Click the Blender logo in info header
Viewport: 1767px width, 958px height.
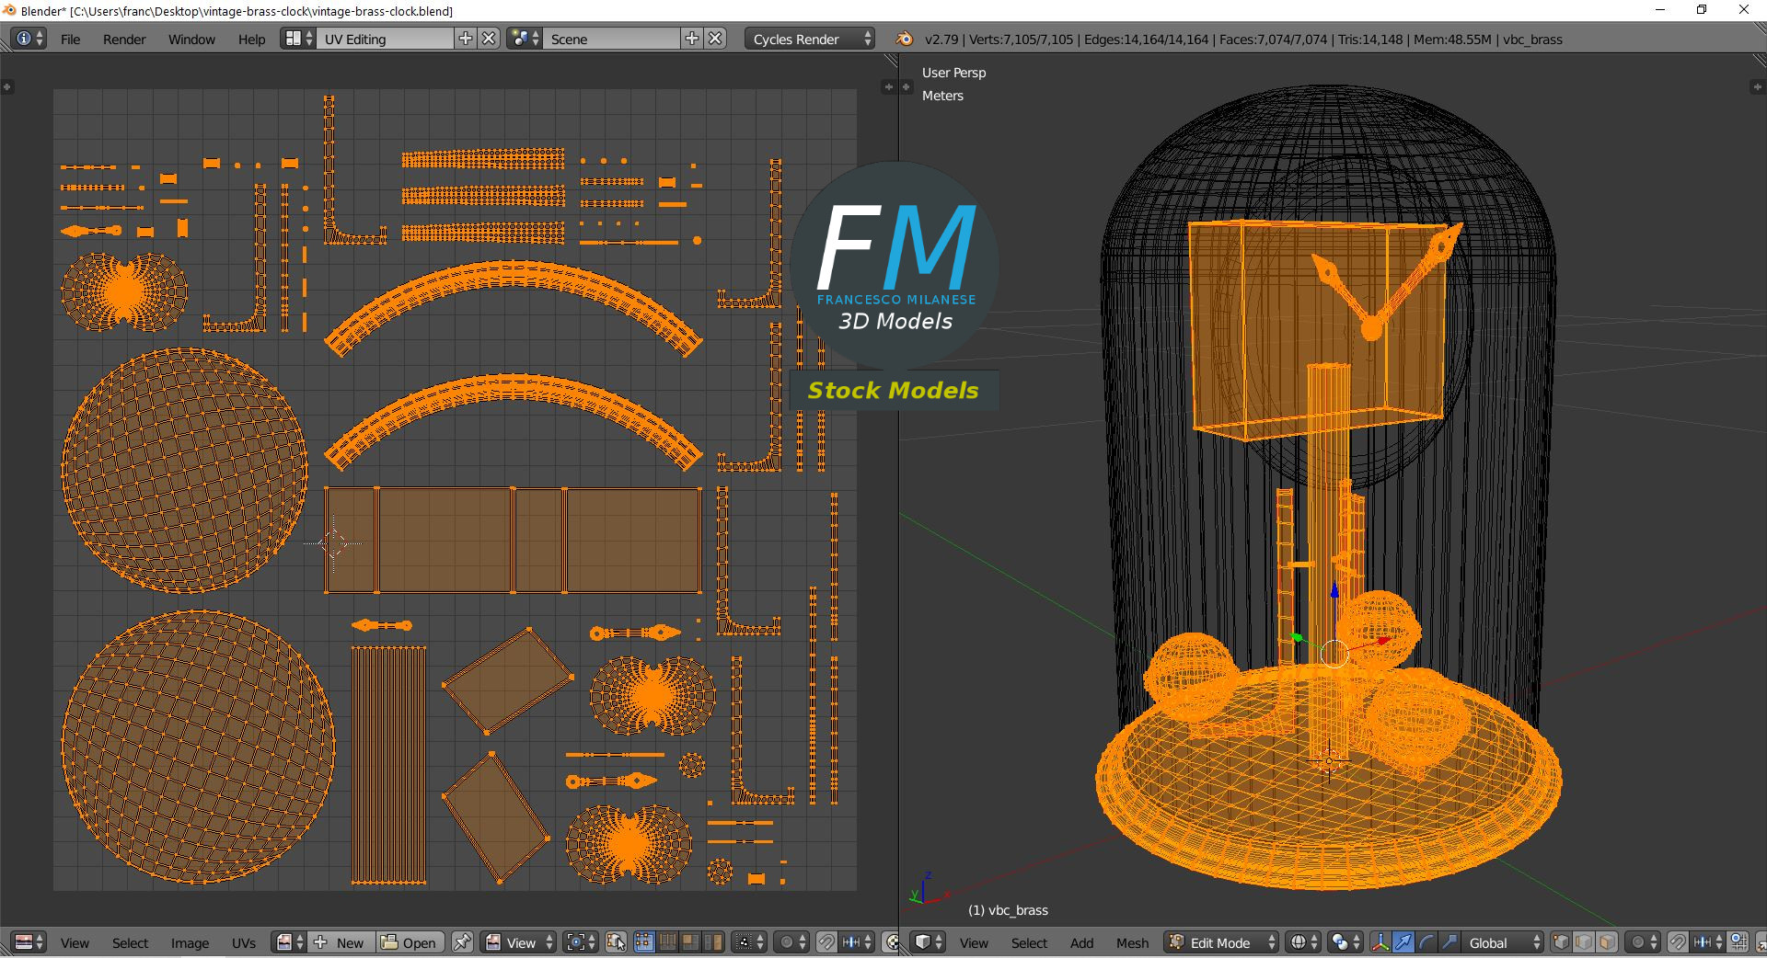tap(904, 40)
